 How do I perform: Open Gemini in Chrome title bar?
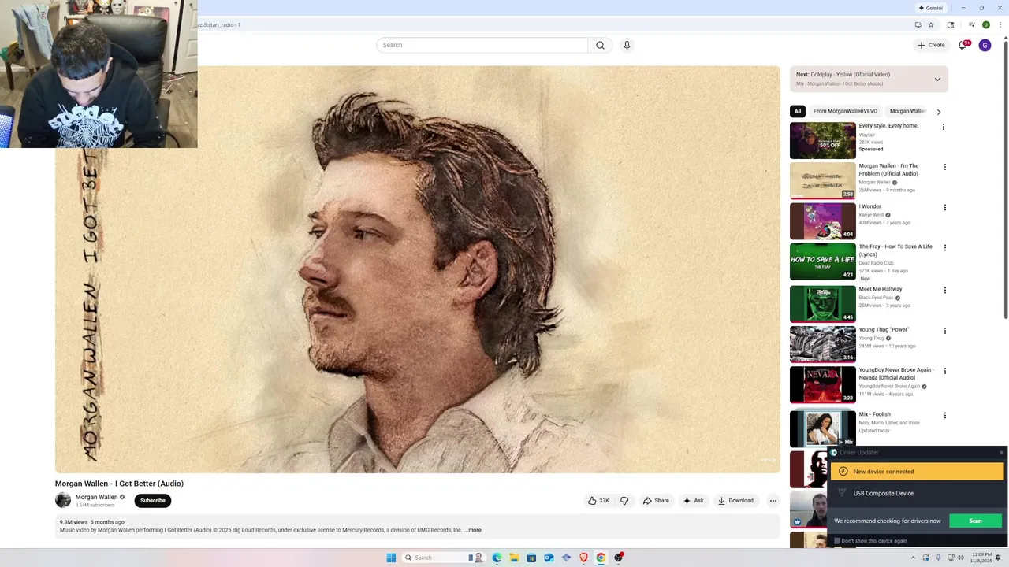click(x=930, y=8)
